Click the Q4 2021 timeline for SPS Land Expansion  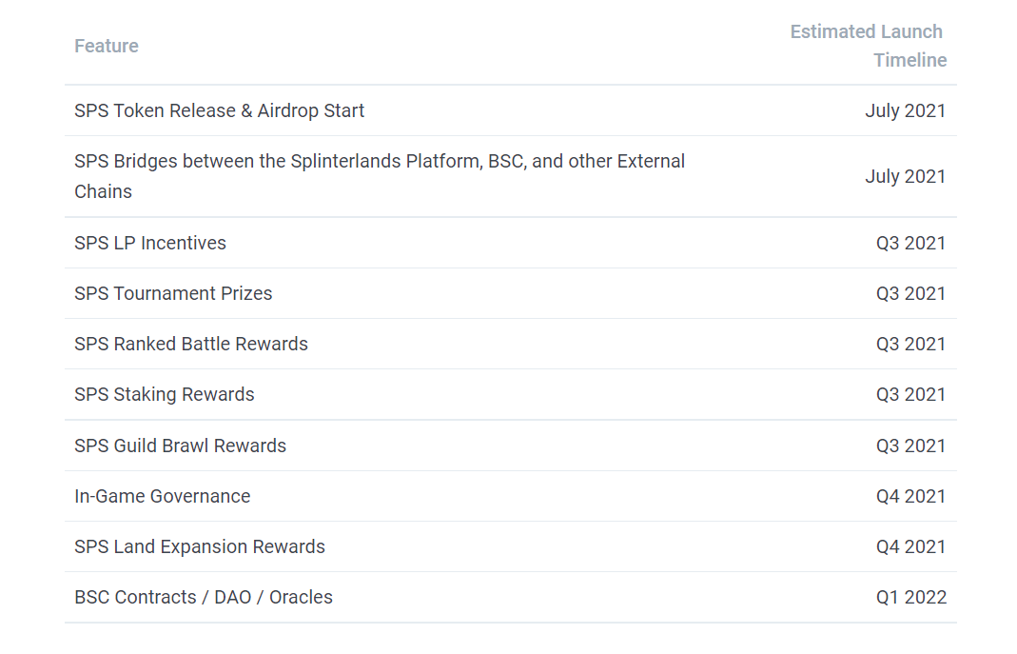911,546
